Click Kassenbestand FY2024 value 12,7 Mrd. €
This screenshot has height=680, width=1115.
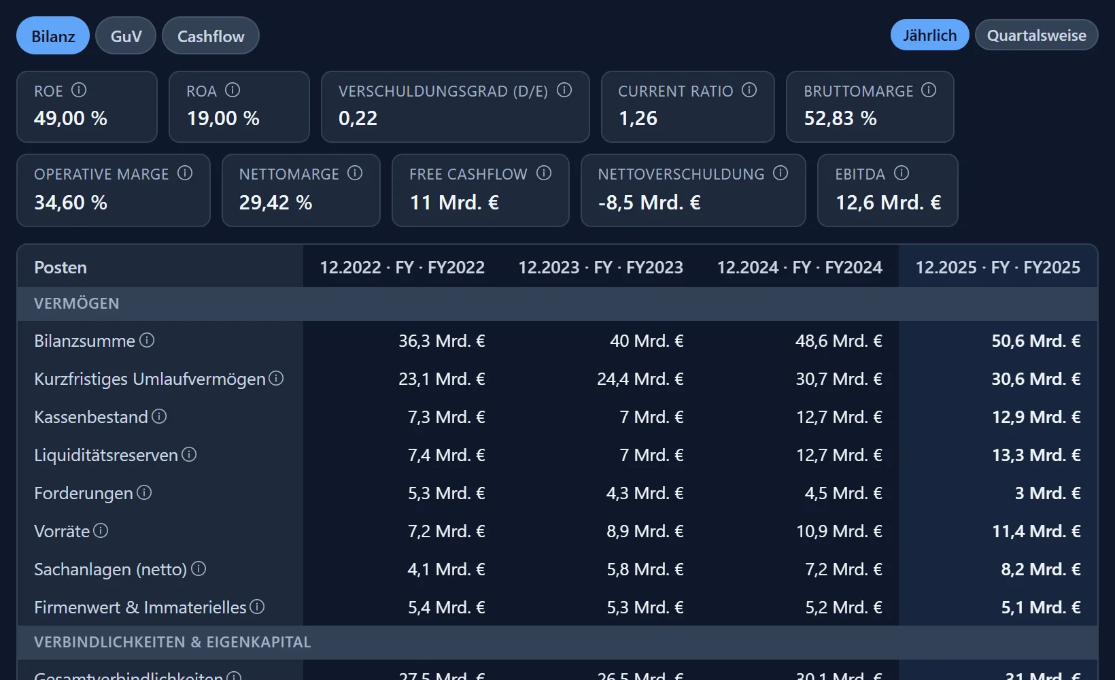point(839,417)
